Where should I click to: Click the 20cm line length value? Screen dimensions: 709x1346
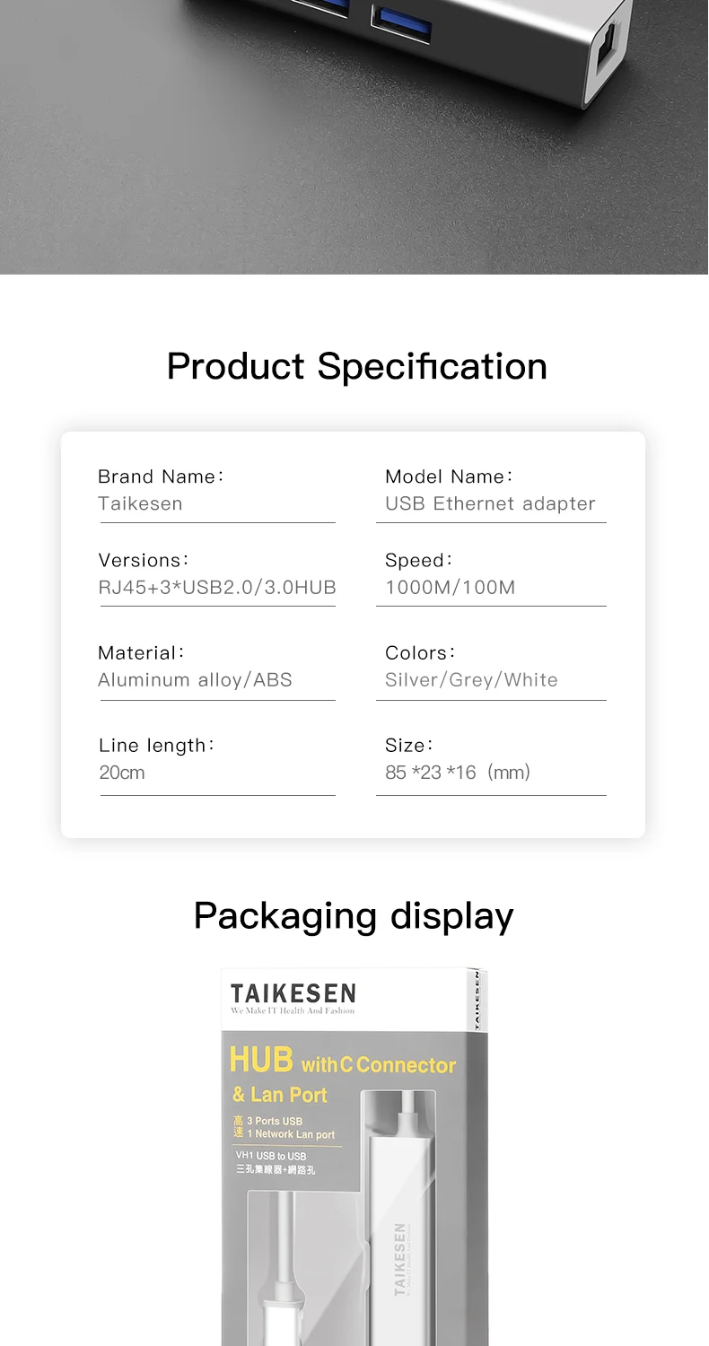coord(122,773)
